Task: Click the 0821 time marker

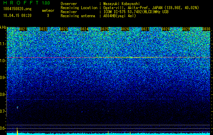Action: [x=23, y=29]
